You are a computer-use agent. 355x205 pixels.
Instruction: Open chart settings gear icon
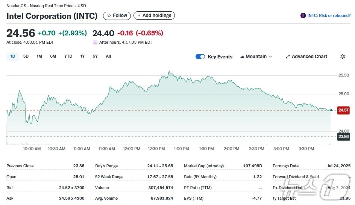point(342,57)
